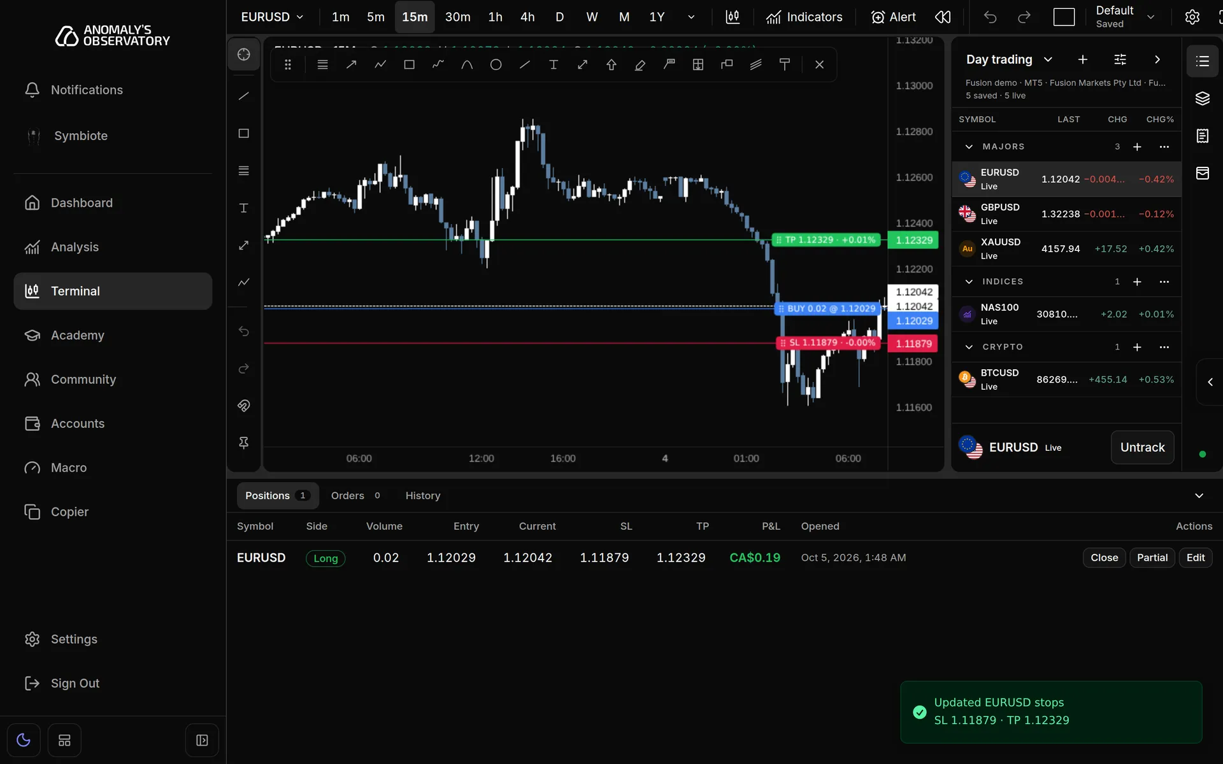Screen dimensions: 1223x764
Task: Switch to the Orders tab
Action: pyautogui.click(x=355, y=496)
